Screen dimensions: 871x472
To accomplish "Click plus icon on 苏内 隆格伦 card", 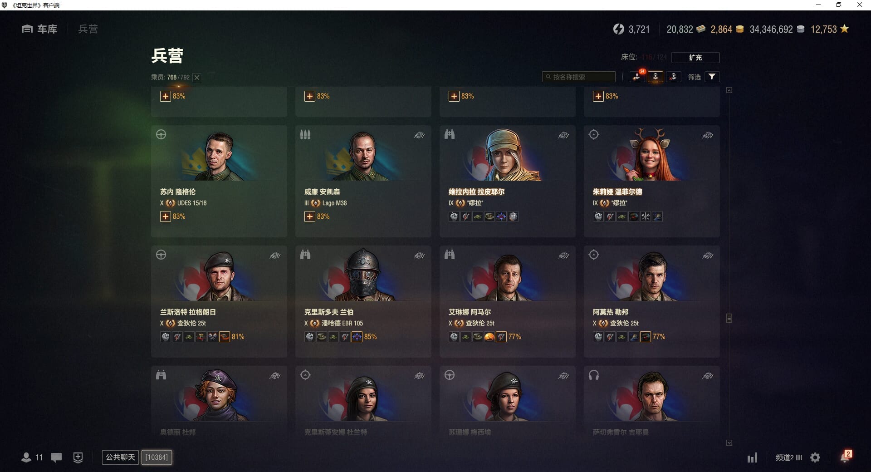I will (x=165, y=216).
